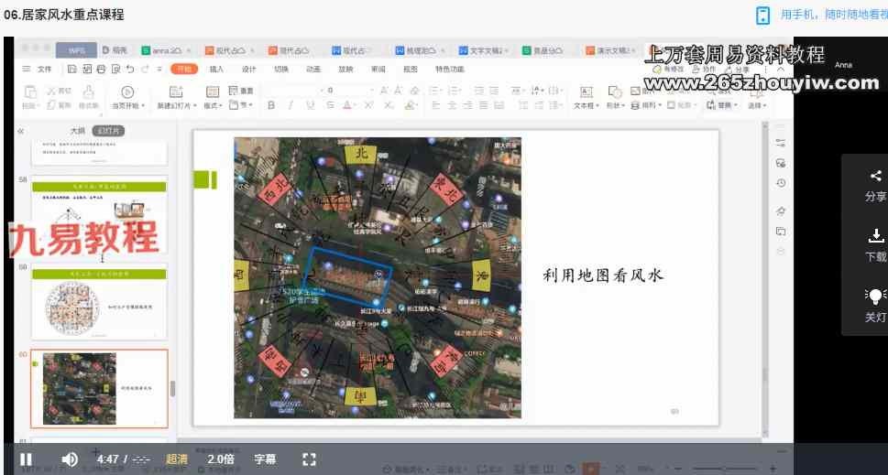Change the 2.0倍 playback speed
Image resolution: width=888 pixels, height=475 pixels.
(x=221, y=459)
